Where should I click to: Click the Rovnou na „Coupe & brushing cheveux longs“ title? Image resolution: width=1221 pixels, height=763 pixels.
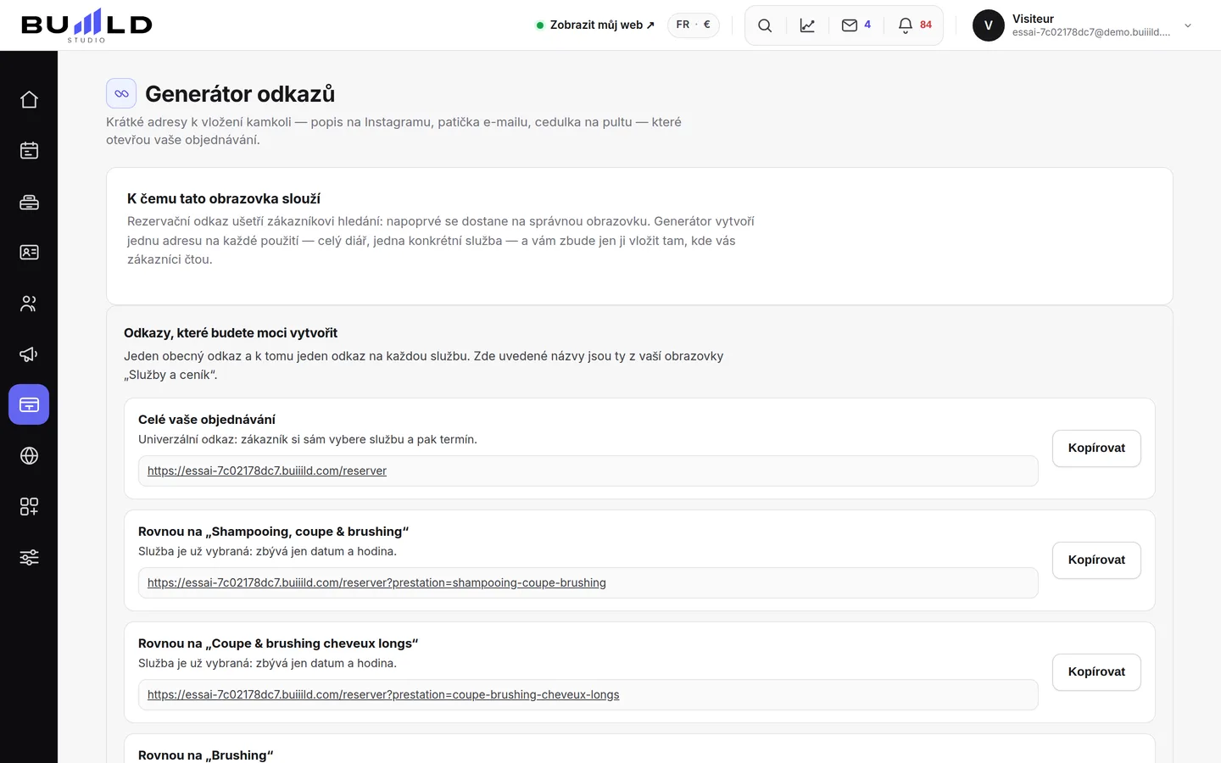[x=278, y=643]
